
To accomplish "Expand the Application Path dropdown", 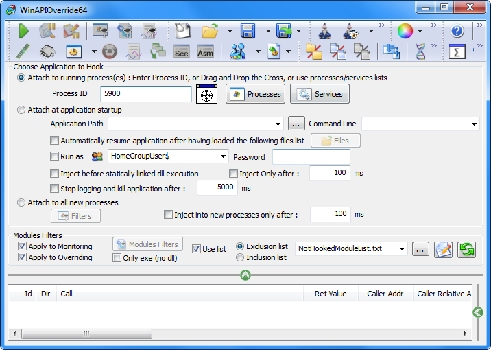I will [x=278, y=124].
